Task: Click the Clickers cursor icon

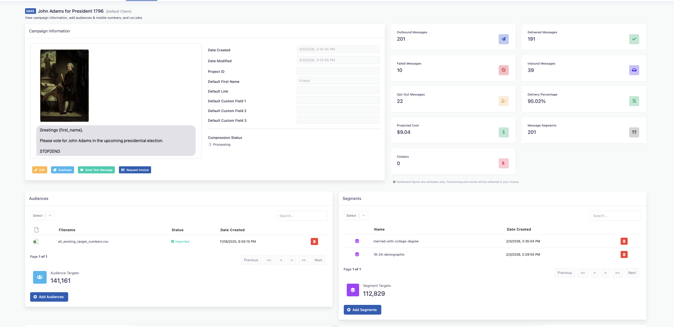Action: click(x=503, y=163)
